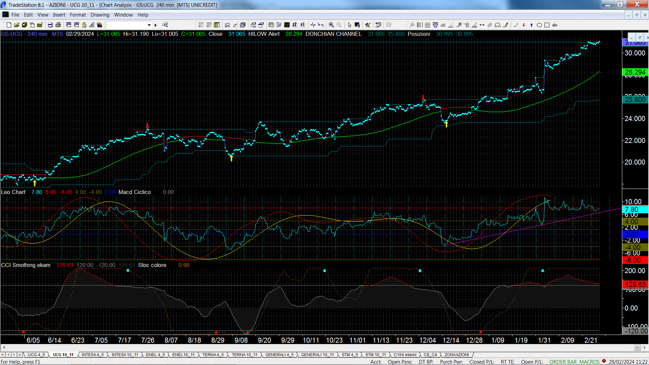The width and height of the screenshot is (649, 365).
Task: Select the Vertical Lines drawing tool
Action: click(420, 25)
